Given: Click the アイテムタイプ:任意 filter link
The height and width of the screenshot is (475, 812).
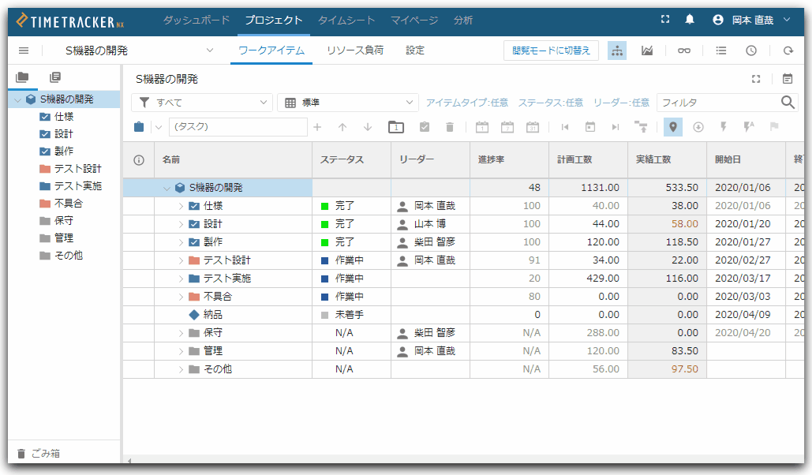Looking at the screenshot, I should coord(466,103).
